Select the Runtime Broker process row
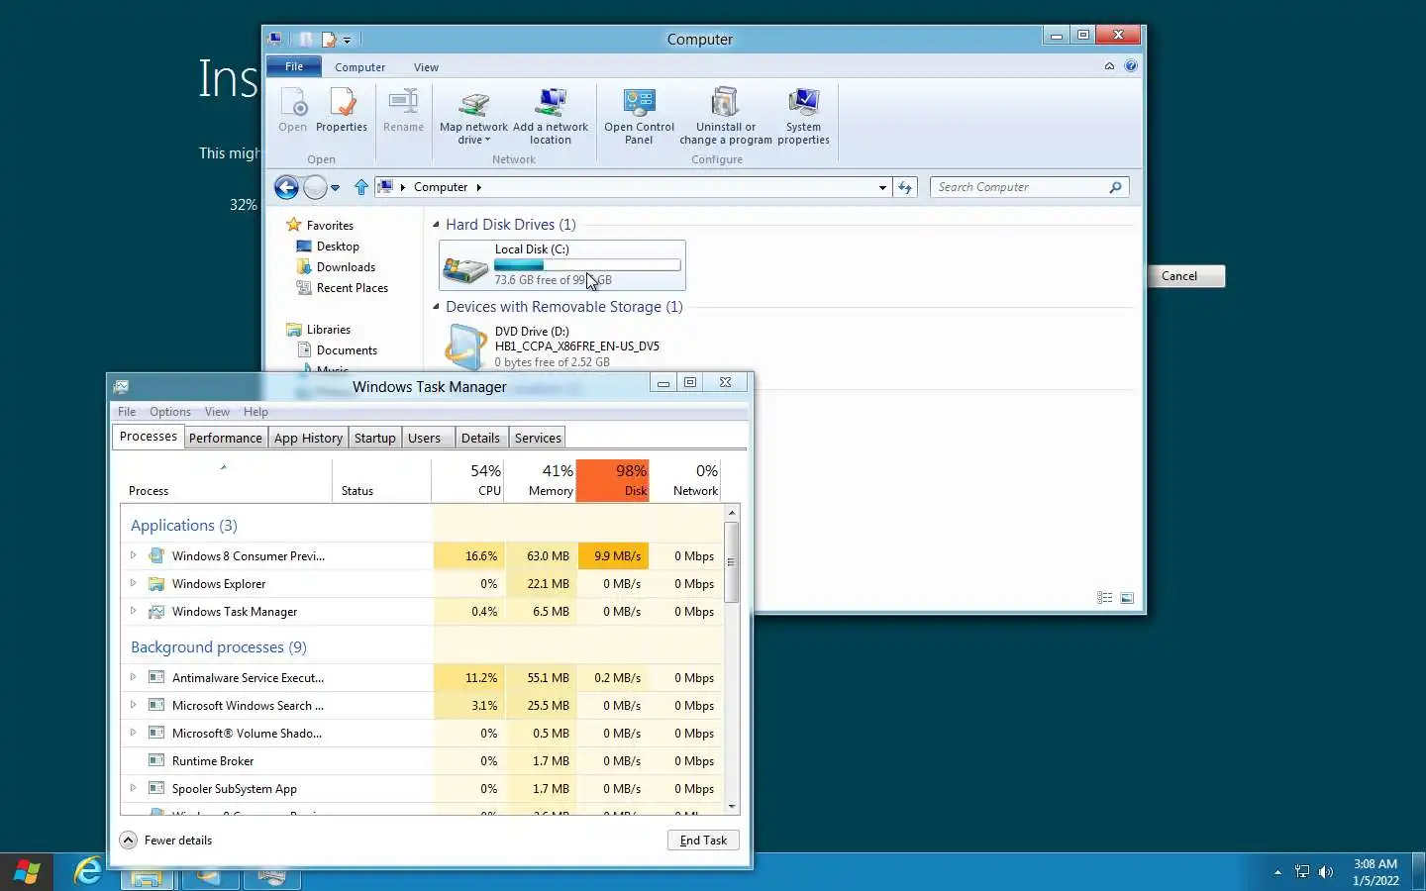 [423, 761]
